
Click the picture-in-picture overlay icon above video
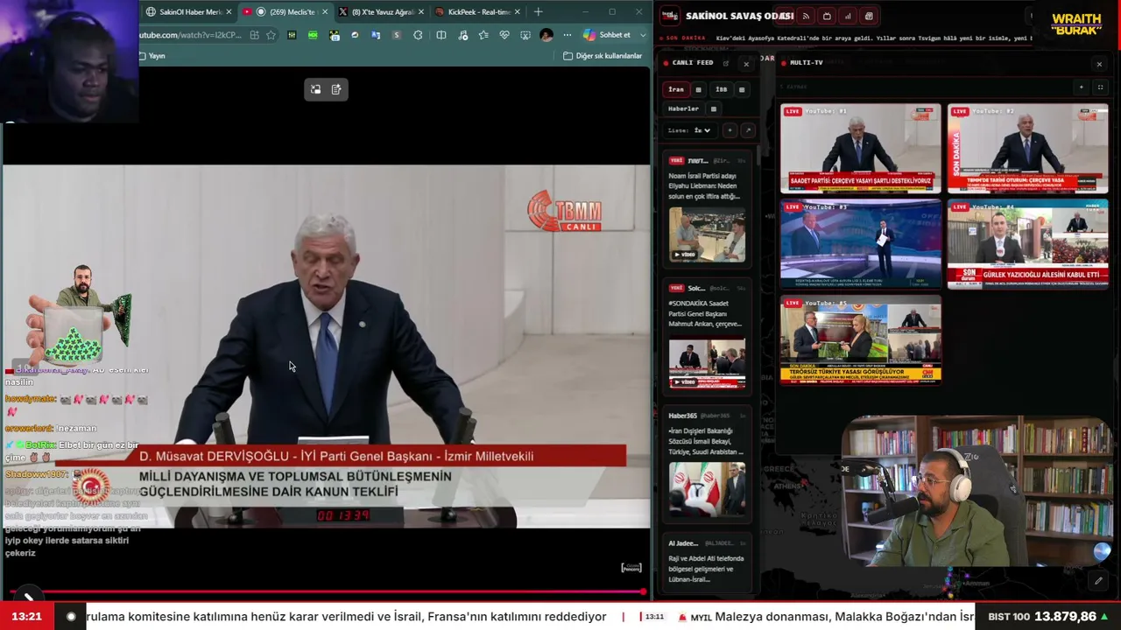click(315, 89)
